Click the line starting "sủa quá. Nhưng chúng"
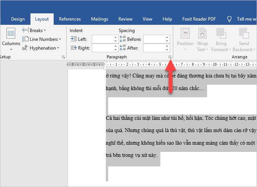Viewport: 257px width, 187px height. [x=181, y=131]
